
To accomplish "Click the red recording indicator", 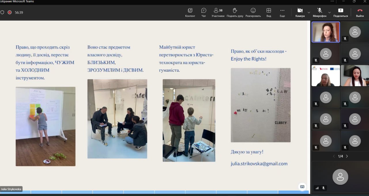I will (10, 12).
